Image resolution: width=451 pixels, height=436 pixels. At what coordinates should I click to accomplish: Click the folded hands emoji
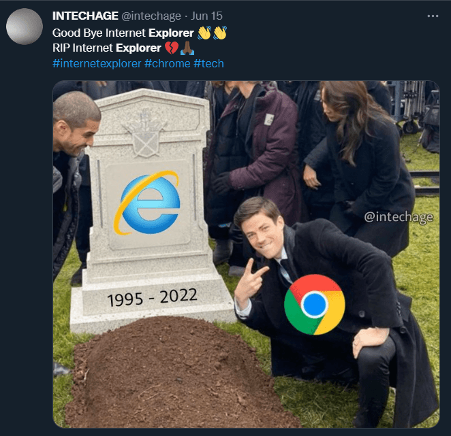click(187, 48)
